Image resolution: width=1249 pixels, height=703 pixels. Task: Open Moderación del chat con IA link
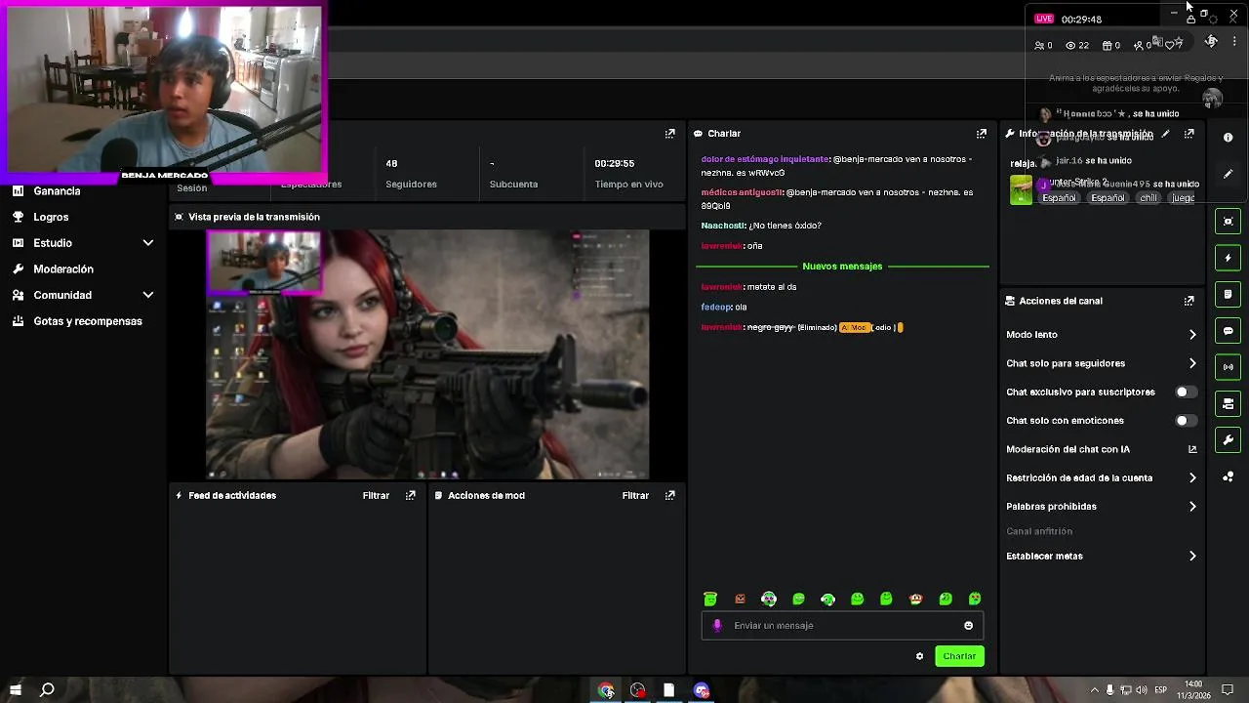point(1102,449)
